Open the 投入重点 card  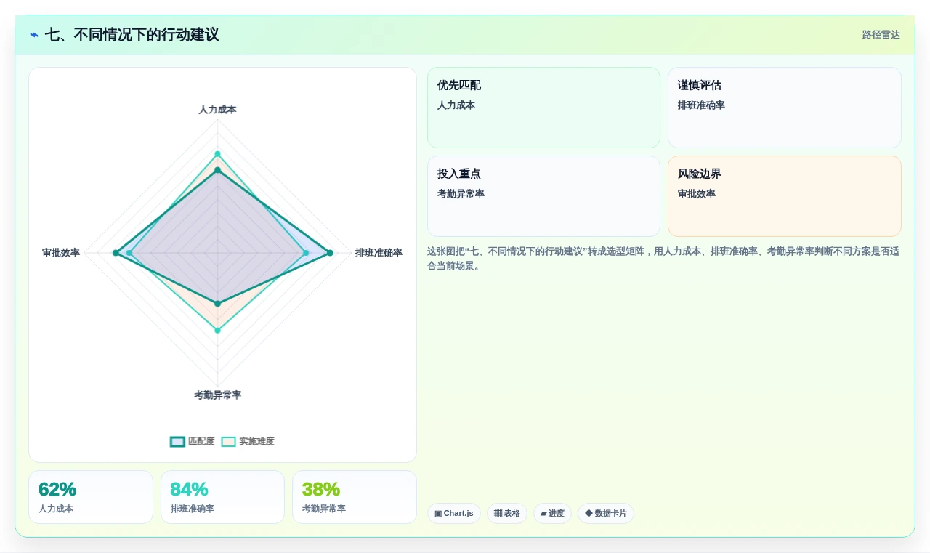pos(543,196)
